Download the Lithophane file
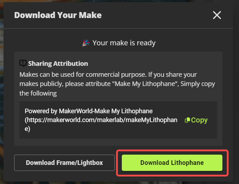 172,163
